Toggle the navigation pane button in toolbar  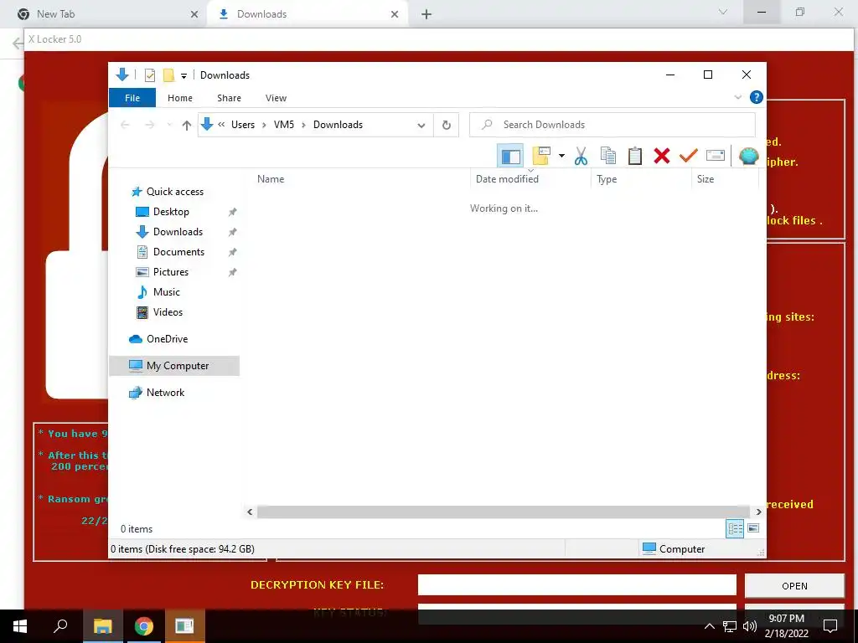tap(510, 156)
